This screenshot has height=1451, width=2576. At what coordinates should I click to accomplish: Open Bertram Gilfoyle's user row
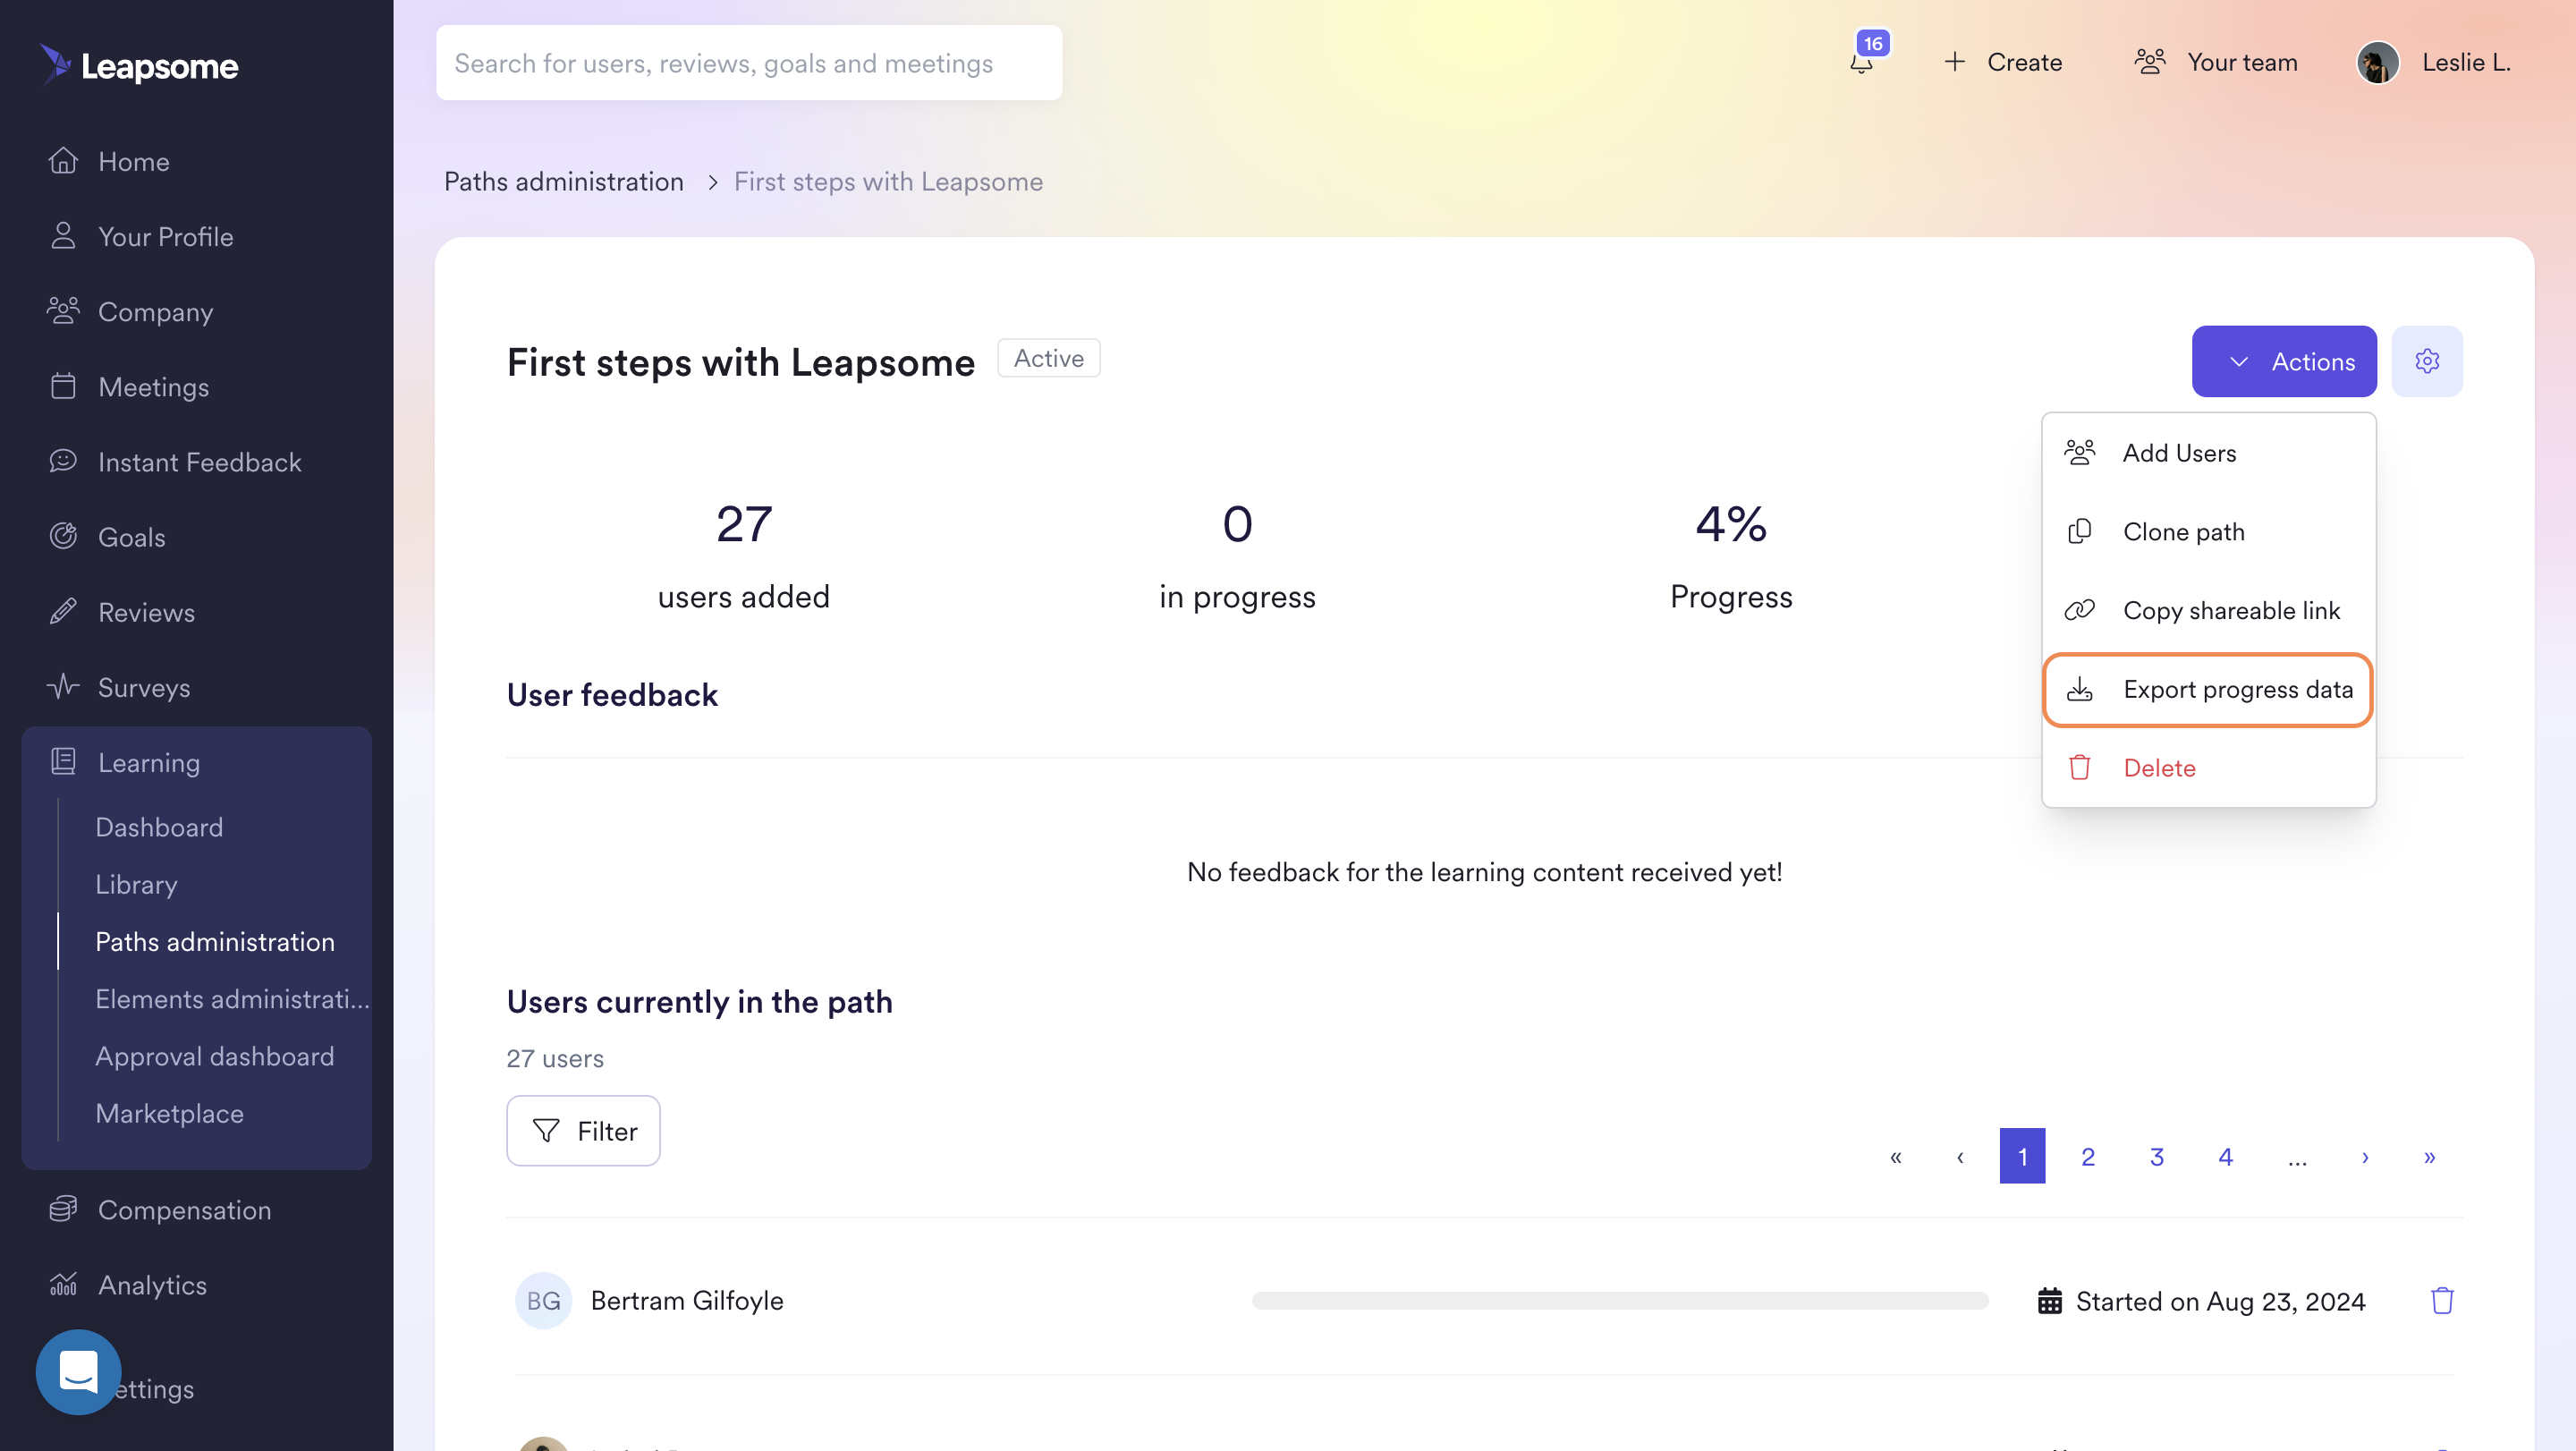point(1484,1300)
